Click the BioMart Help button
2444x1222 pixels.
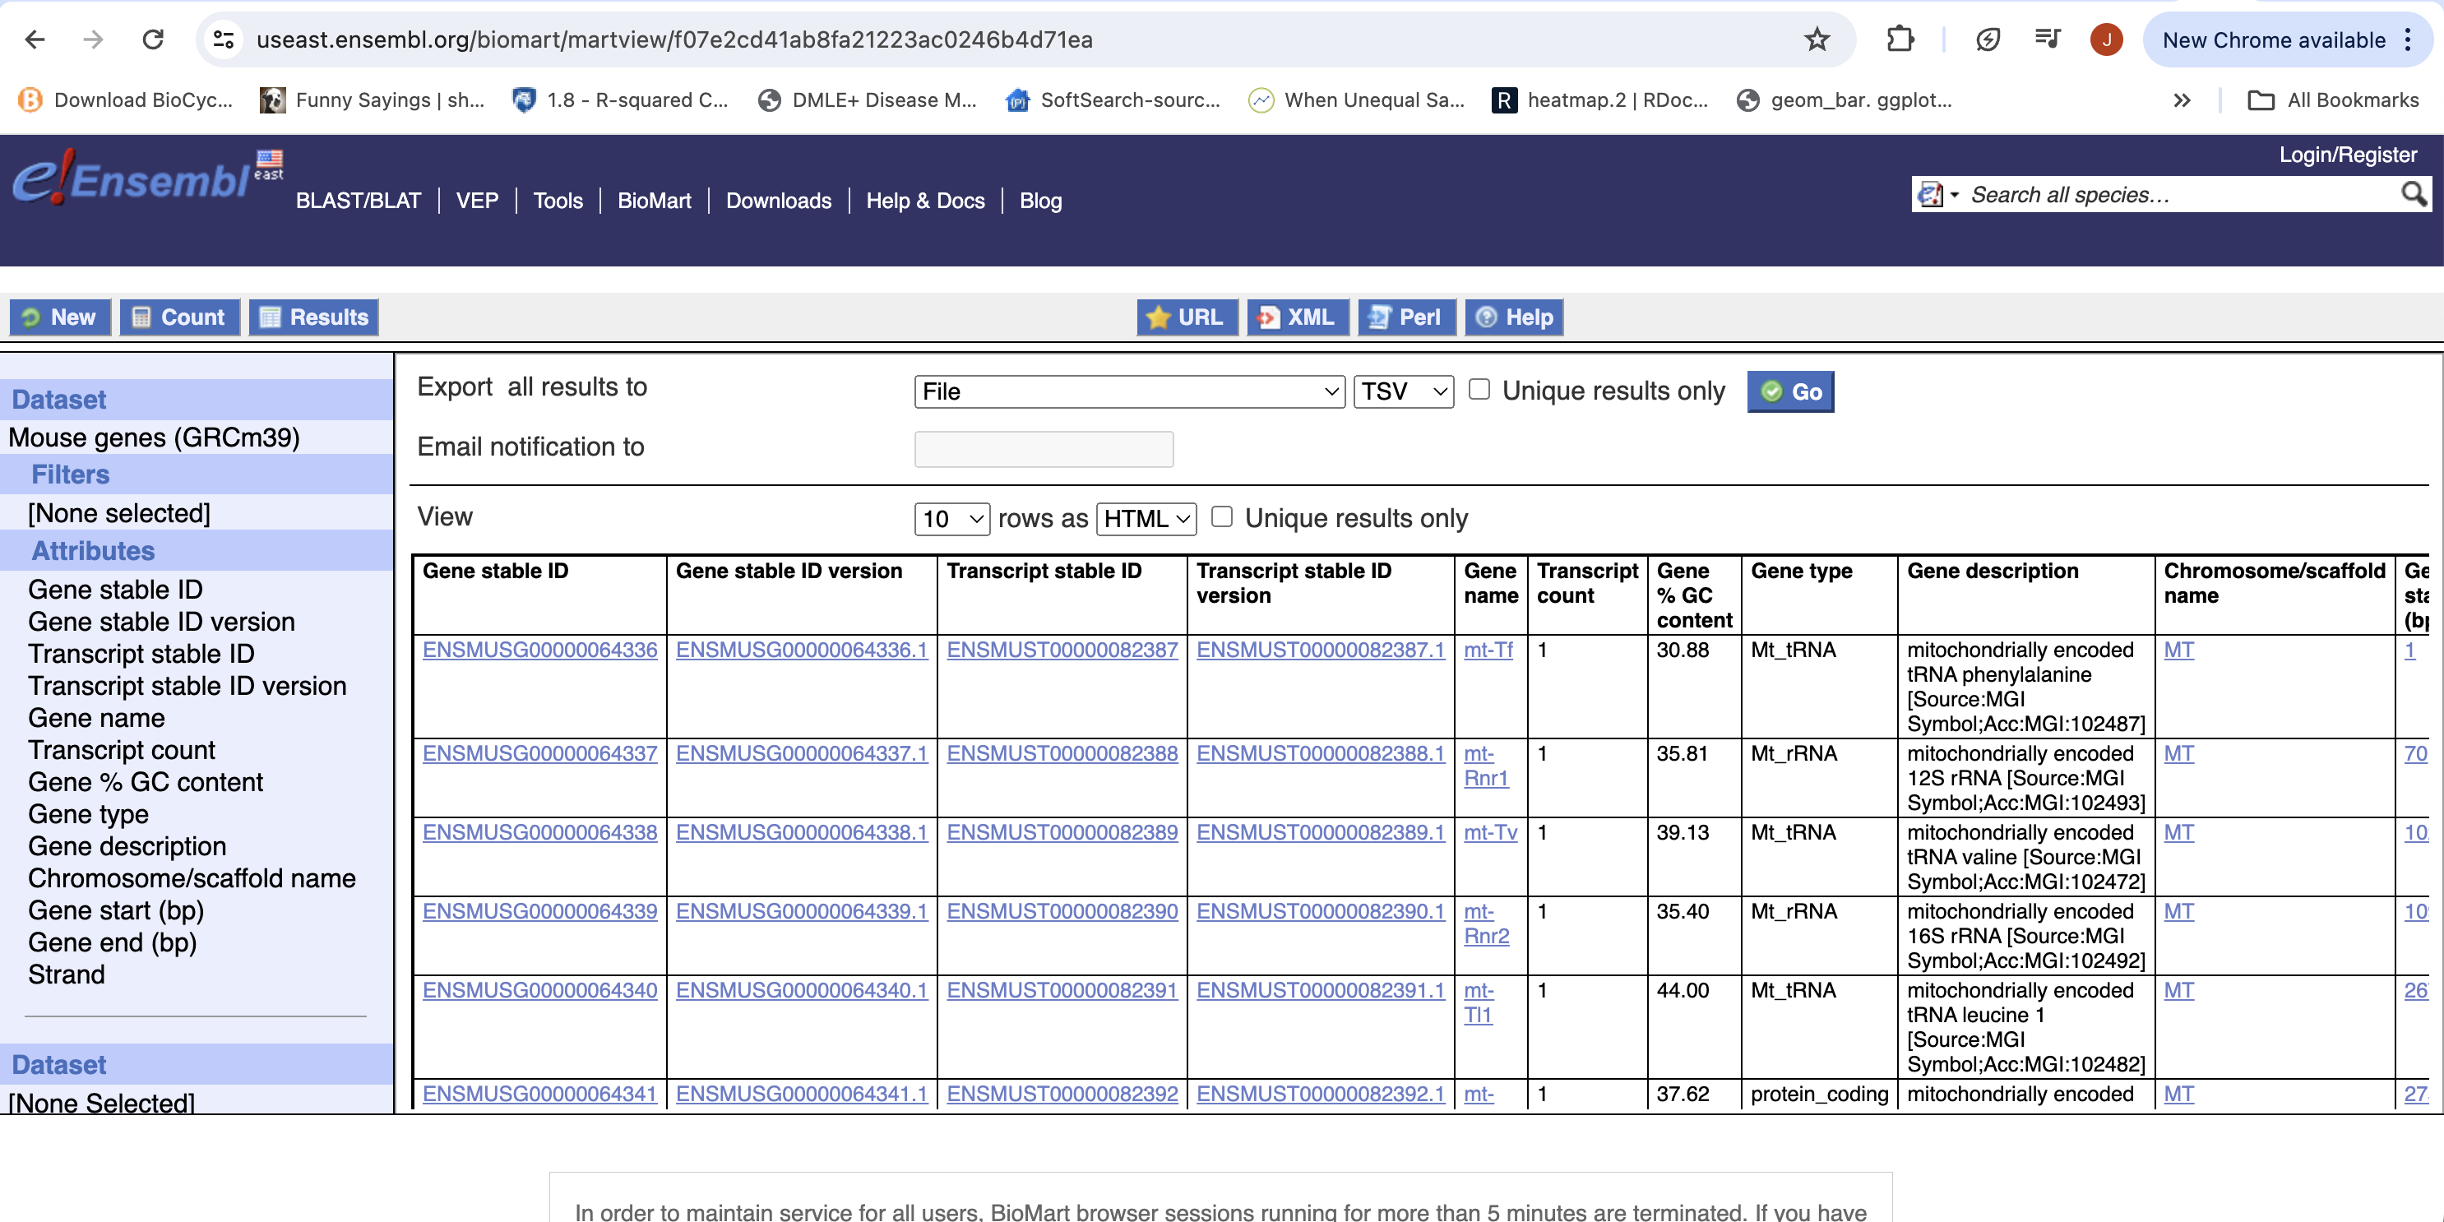[x=1514, y=317]
